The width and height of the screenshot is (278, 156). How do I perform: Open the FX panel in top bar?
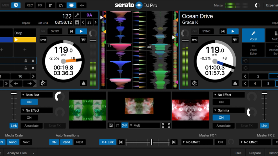(40, 5)
